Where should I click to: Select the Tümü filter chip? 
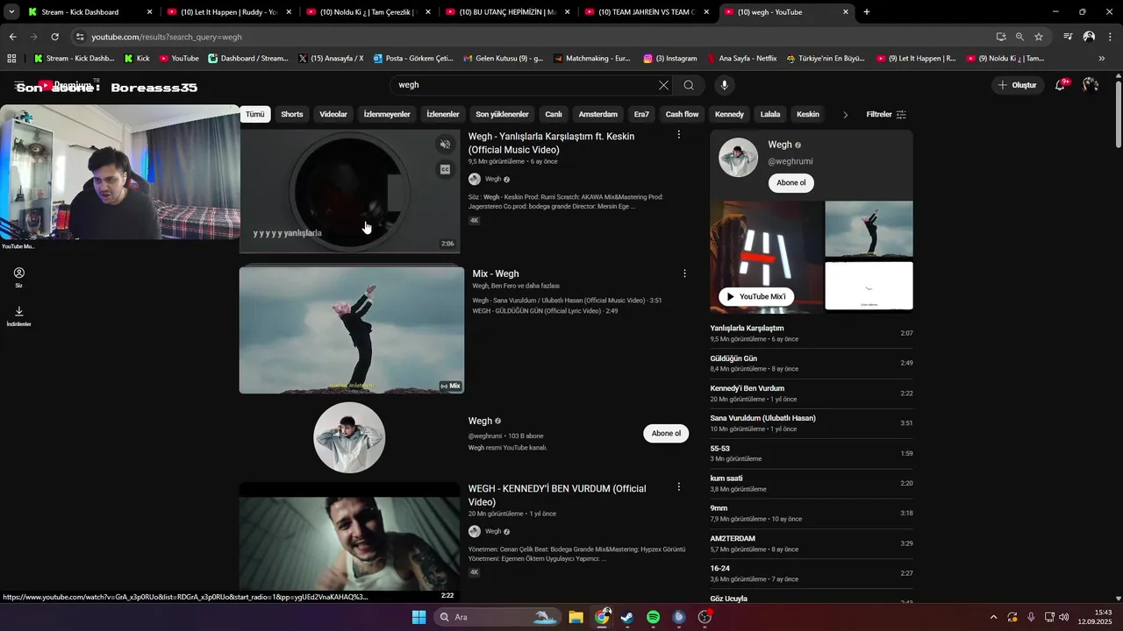tap(255, 114)
